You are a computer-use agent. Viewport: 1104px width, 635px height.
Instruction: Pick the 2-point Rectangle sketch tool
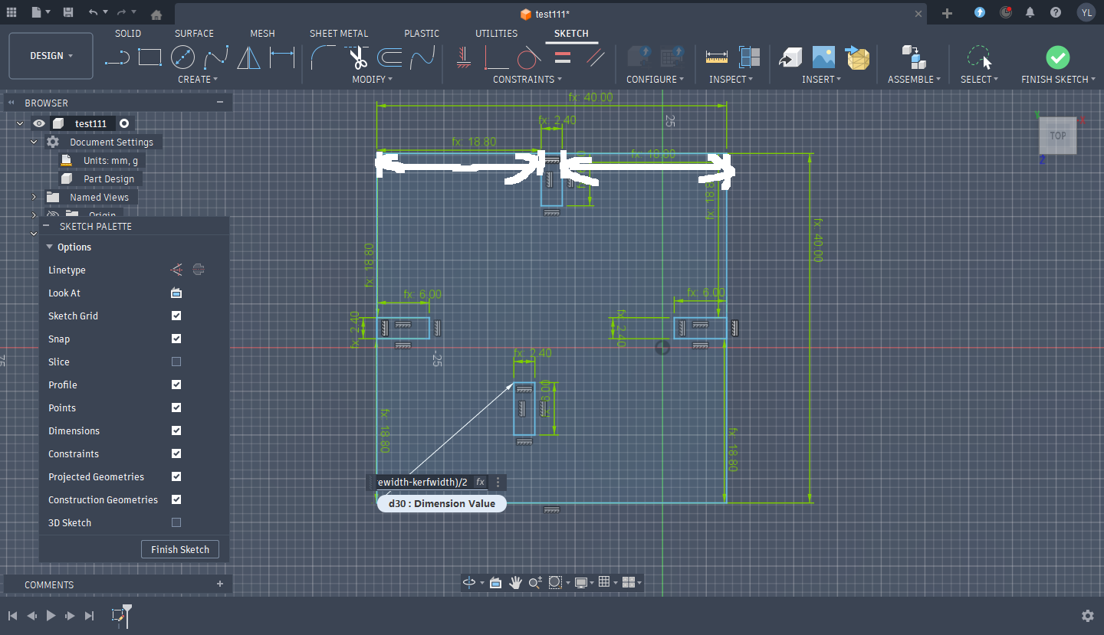149,57
